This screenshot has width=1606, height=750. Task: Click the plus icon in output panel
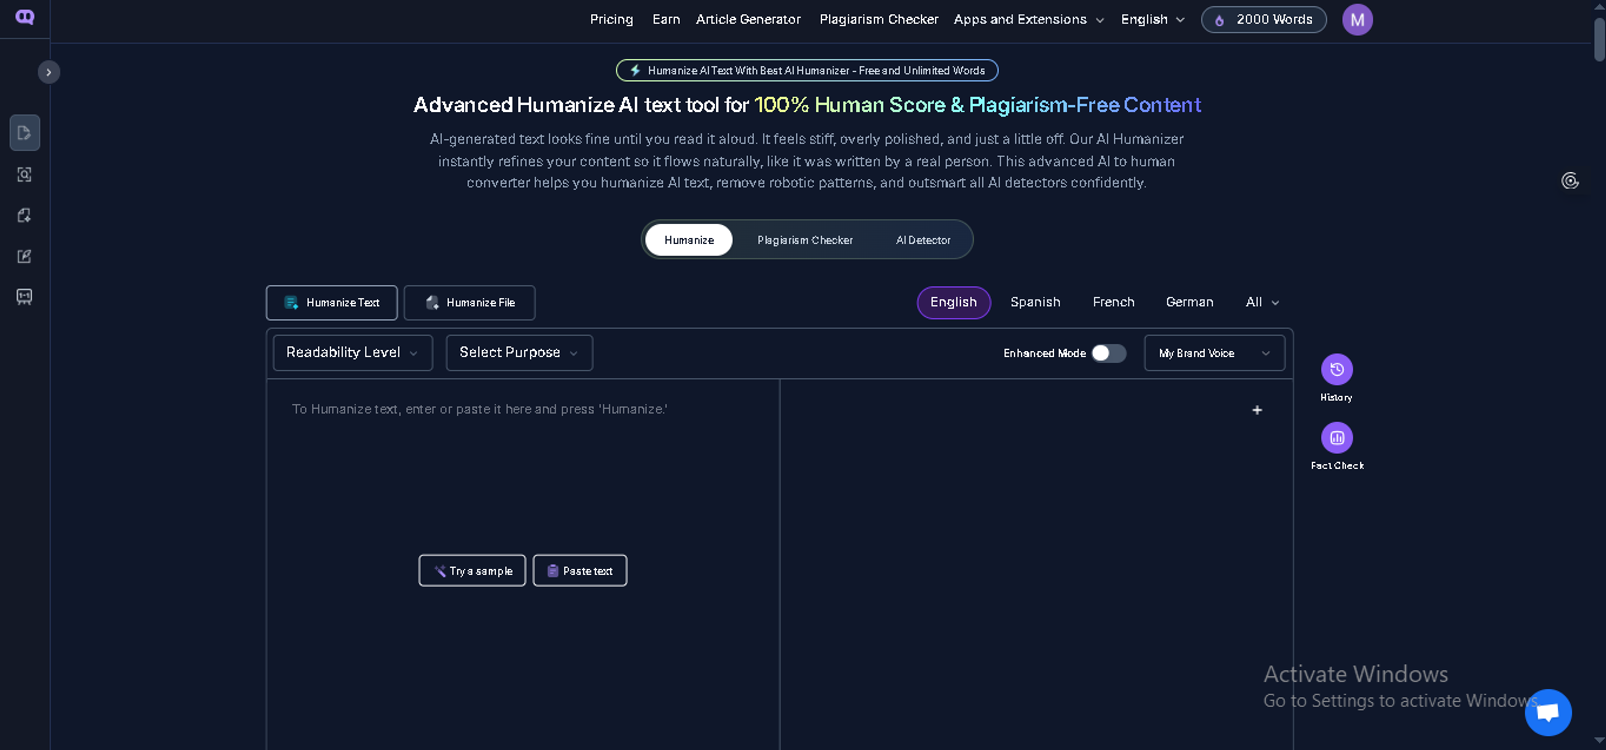coord(1257,410)
